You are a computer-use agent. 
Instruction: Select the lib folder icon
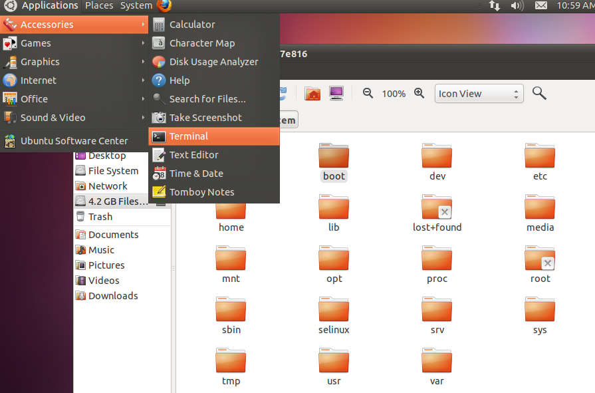pos(334,207)
